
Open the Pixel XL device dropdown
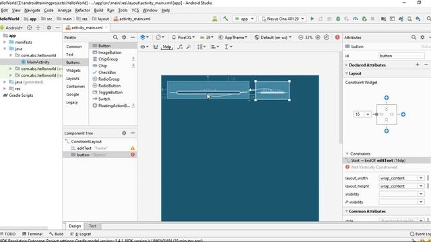(183, 38)
